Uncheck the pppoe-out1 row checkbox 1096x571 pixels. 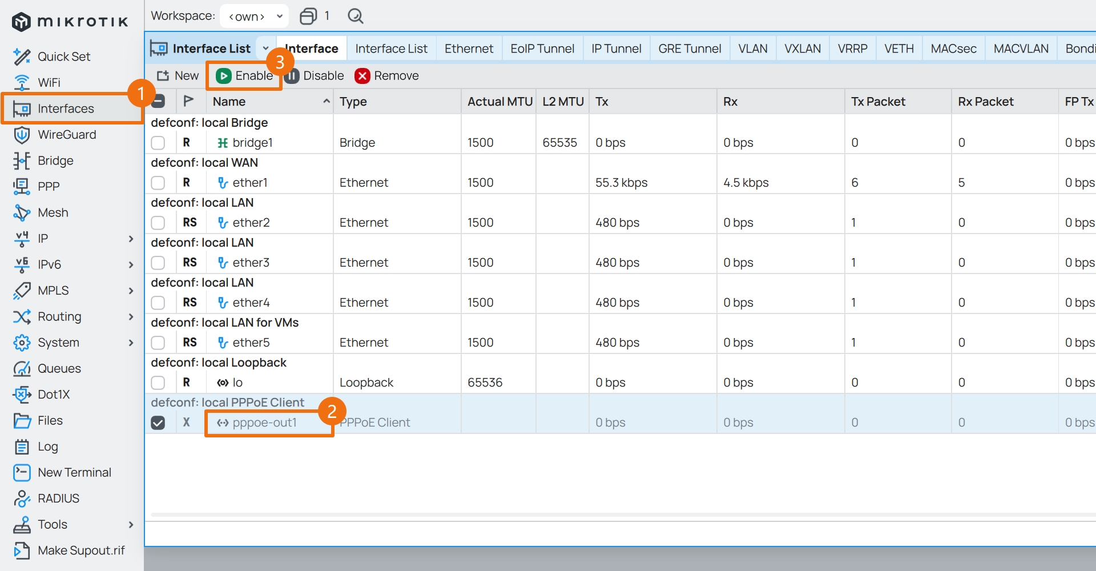pyautogui.click(x=158, y=423)
